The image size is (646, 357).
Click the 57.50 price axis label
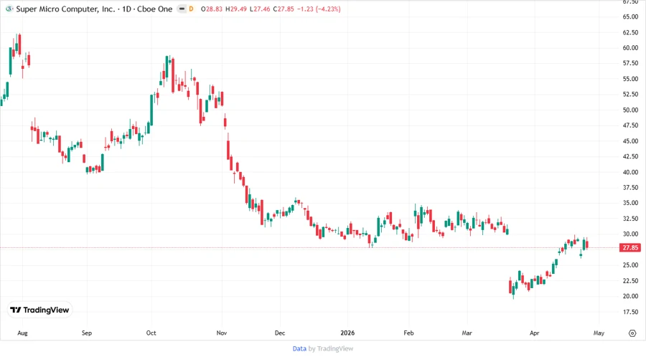[630, 63]
